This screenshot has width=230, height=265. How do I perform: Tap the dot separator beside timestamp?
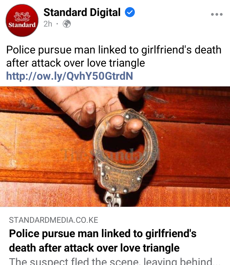tap(57, 24)
